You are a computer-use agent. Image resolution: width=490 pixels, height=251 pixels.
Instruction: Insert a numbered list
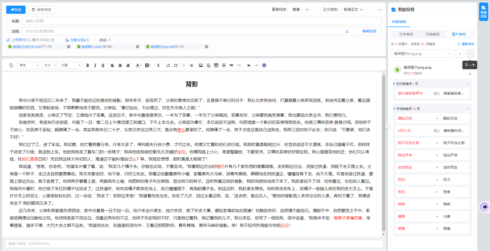168,65
